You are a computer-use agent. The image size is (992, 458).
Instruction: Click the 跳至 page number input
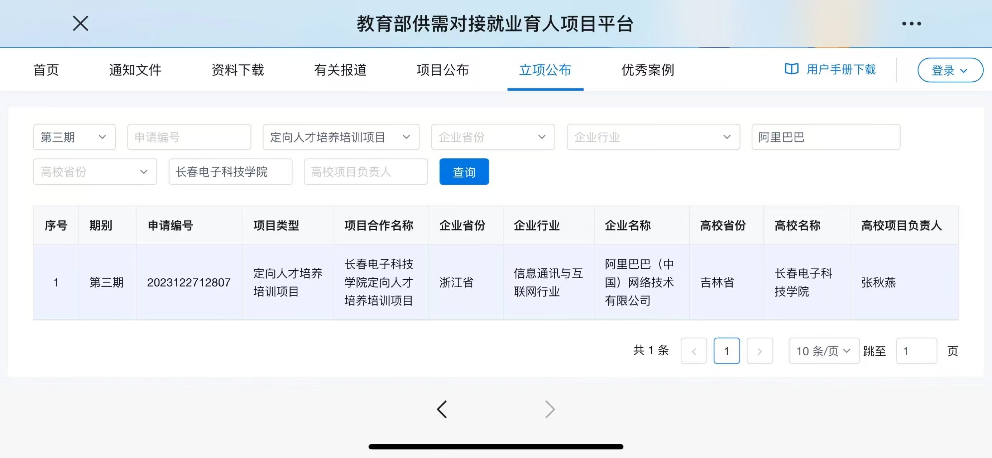[916, 351]
